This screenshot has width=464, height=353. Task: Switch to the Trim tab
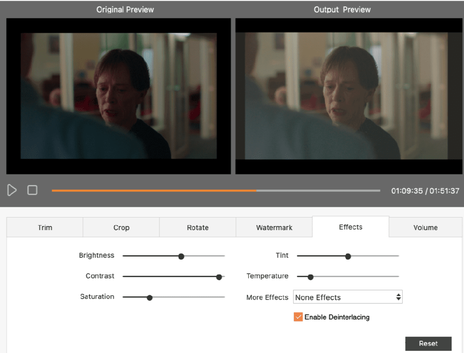coord(45,227)
